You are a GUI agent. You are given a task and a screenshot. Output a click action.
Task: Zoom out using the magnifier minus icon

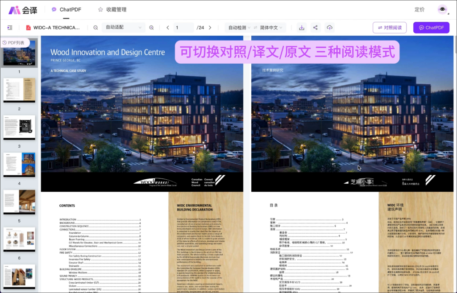pos(95,27)
